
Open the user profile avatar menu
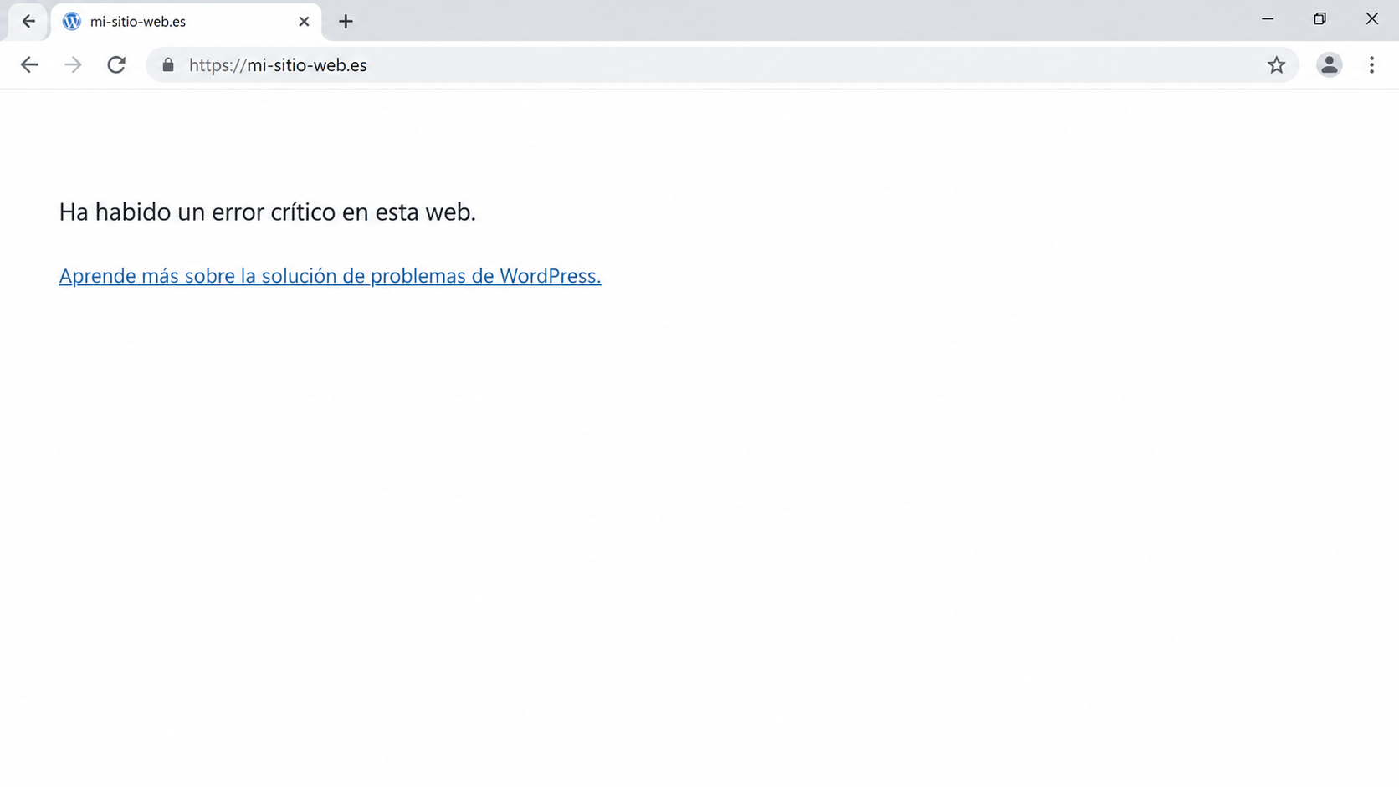(1329, 65)
